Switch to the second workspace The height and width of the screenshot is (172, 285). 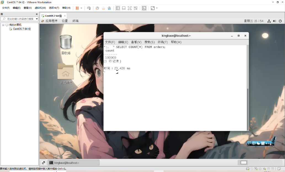(254, 163)
